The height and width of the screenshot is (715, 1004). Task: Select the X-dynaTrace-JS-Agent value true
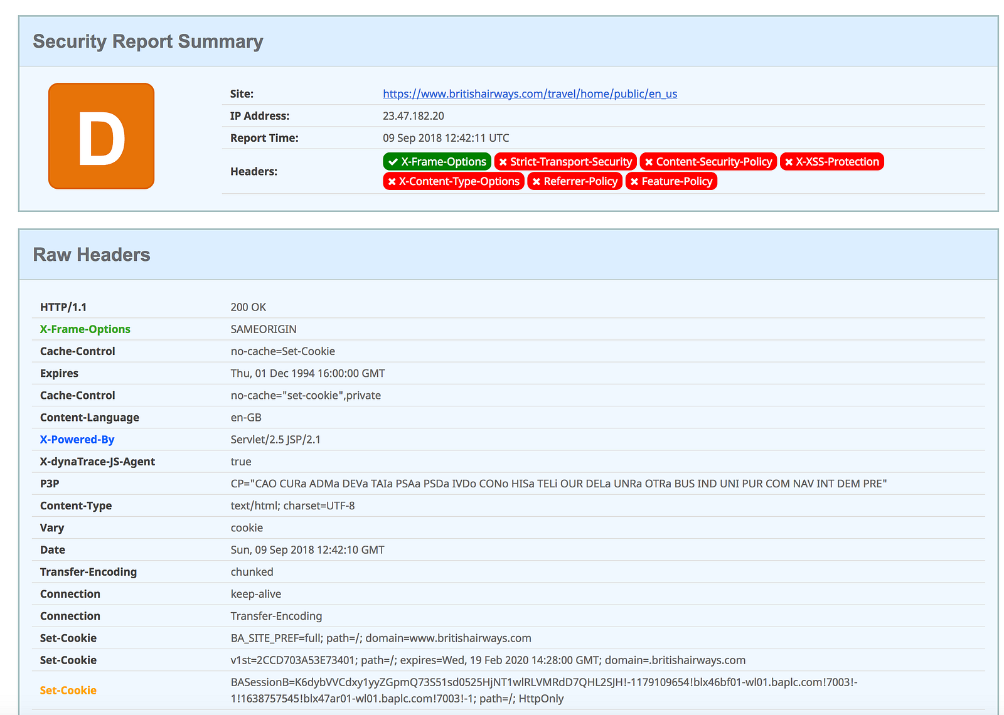point(241,462)
